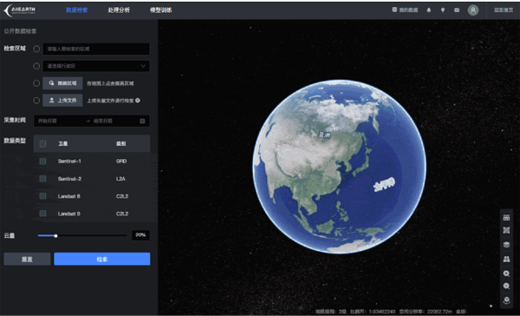The width and height of the screenshot is (520, 316).
Task: Click the Earth globe on the map
Action: (x=339, y=167)
